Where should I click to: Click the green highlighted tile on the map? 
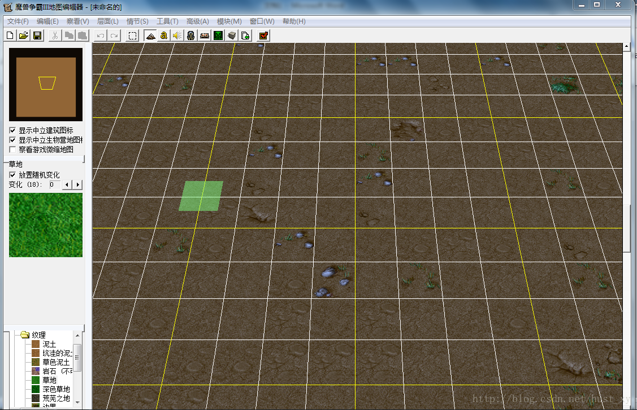coord(201,196)
